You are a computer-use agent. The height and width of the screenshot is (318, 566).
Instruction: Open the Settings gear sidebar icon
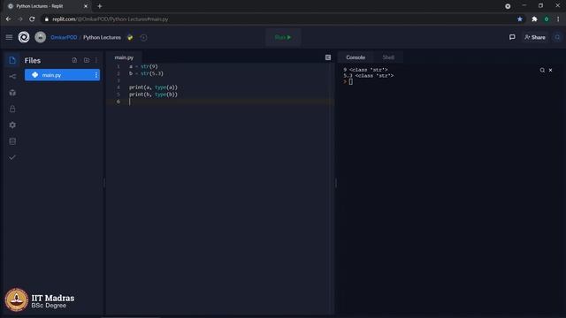point(12,125)
